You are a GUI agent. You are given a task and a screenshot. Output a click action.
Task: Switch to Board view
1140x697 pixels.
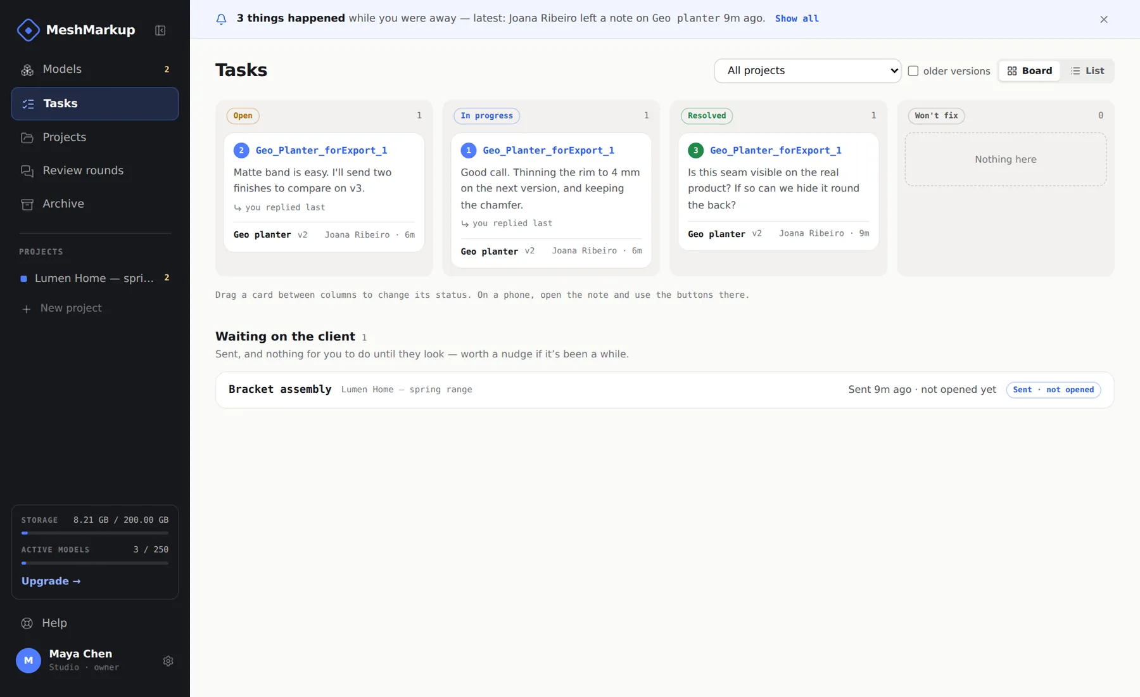1029,71
